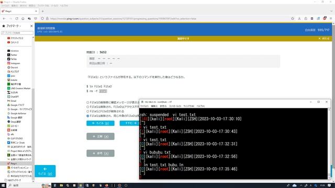The height and width of the screenshot is (188, 335).
Task: Open the Google ドライブ bookmark
Action: (x=16, y=105)
